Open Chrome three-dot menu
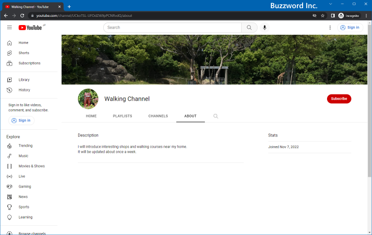 coord(366,16)
